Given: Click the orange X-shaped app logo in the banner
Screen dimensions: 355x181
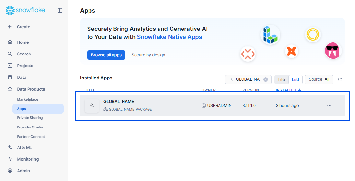Looking at the screenshot, I should point(291,51).
